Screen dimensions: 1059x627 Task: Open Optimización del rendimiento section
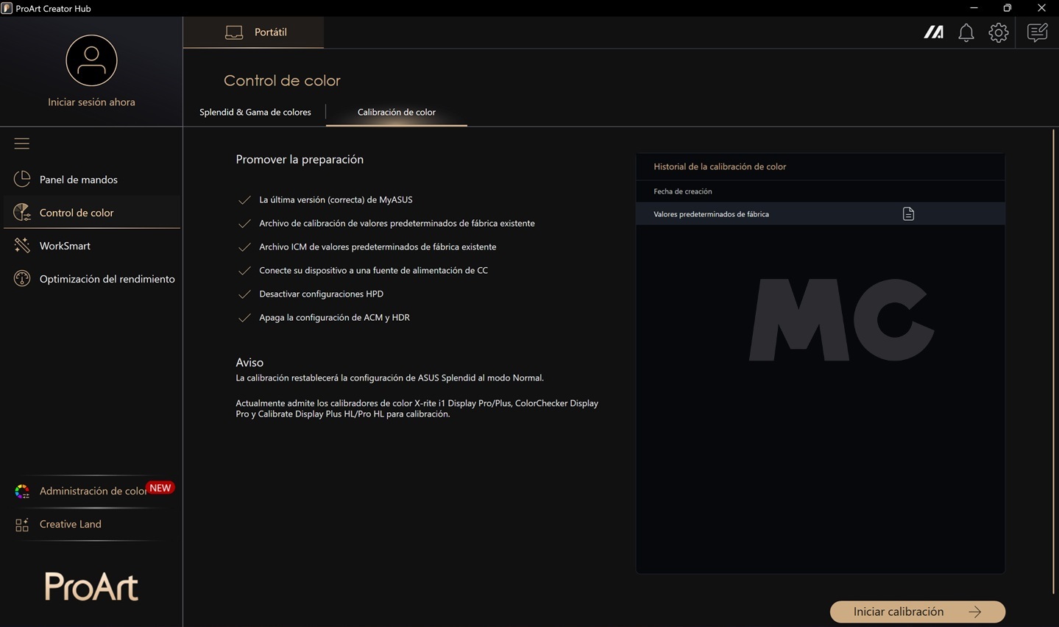(93, 279)
